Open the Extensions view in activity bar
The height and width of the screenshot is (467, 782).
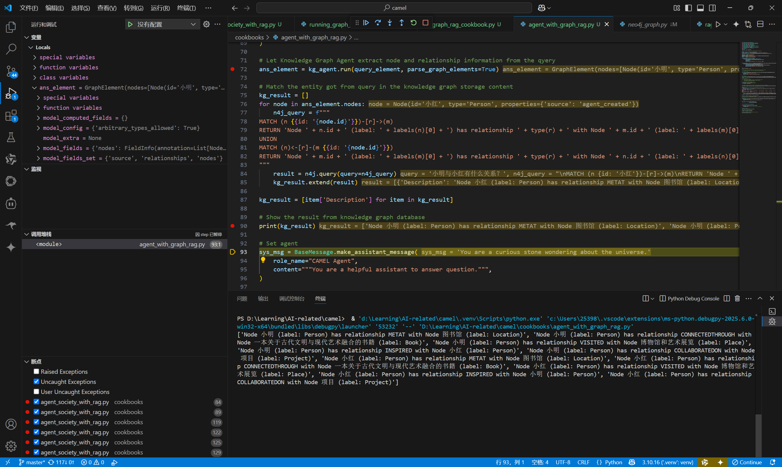click(x=11, y=116)
